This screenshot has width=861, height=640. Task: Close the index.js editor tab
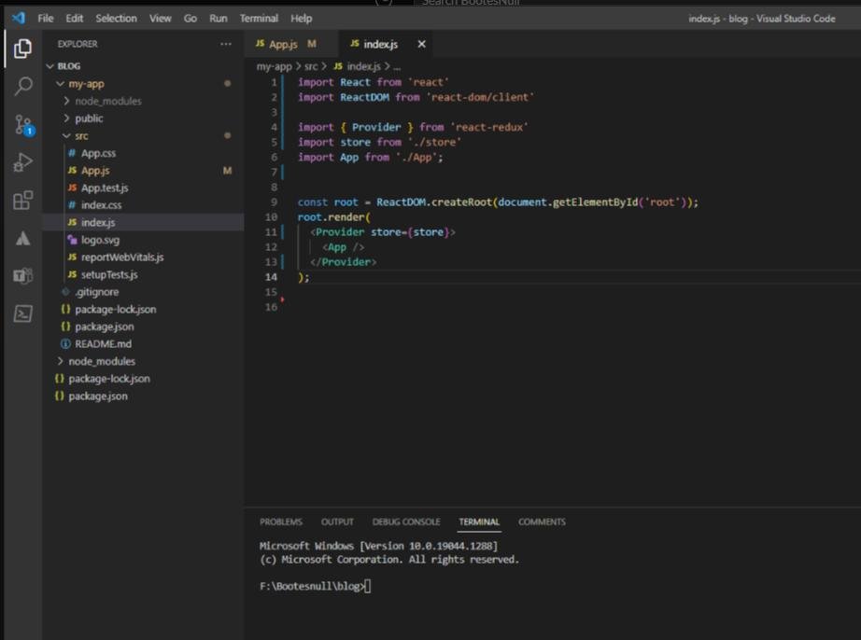click(421, 44)
